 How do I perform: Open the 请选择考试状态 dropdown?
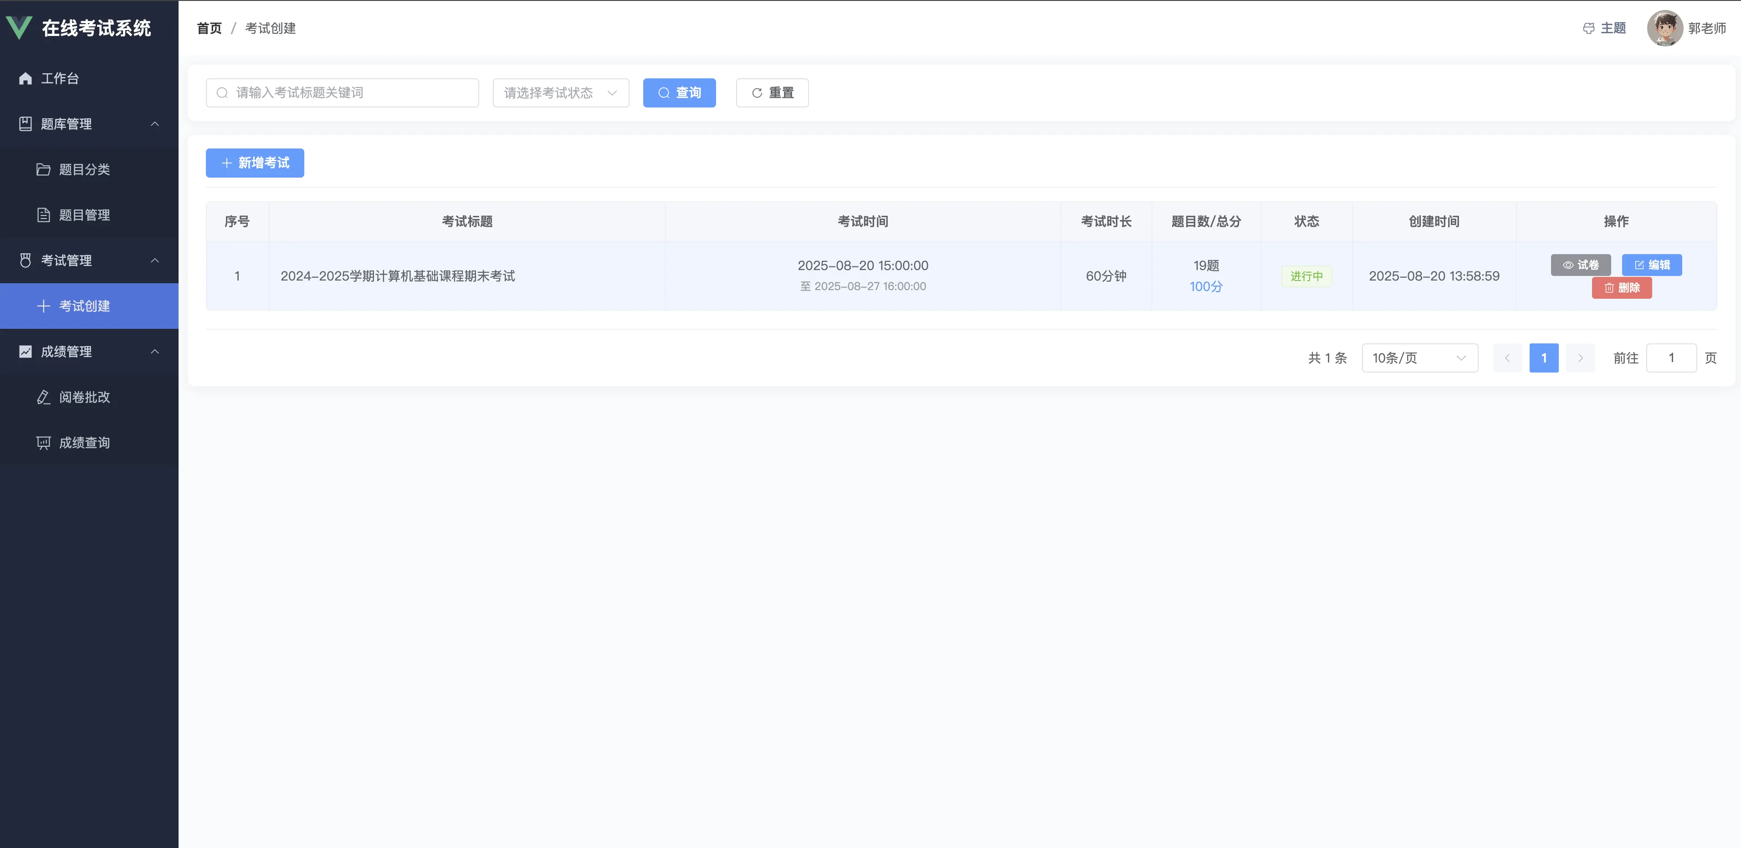(560, 92)
